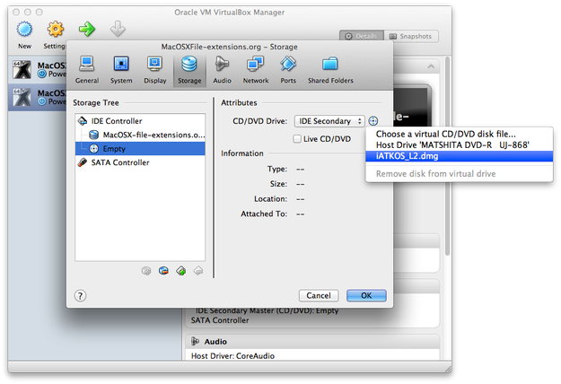Click the Cancel button

pyautogui.click(x=319, y=296)
